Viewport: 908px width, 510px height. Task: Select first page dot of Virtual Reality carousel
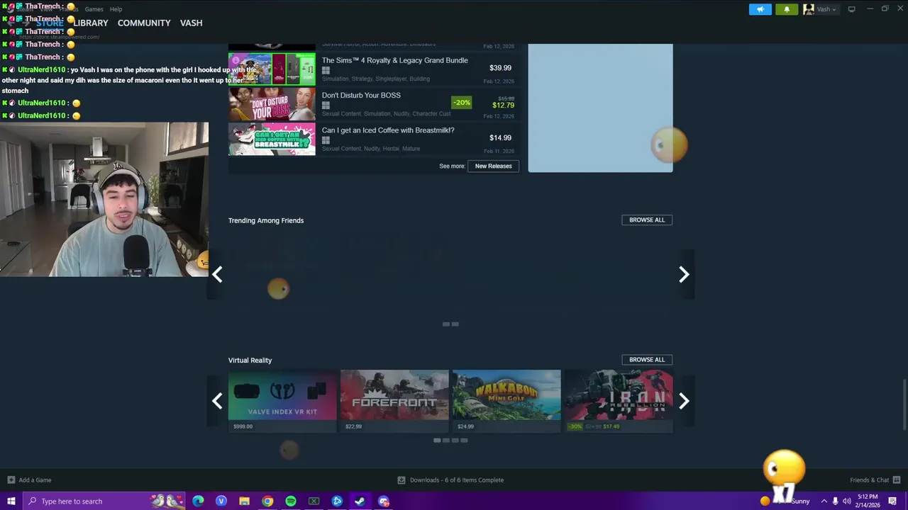click(x=437, y=441)
